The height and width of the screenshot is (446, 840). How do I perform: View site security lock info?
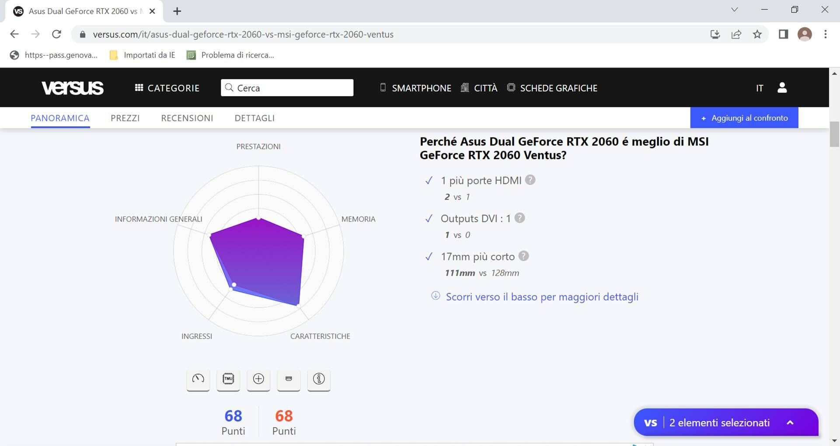pos(83,35)
